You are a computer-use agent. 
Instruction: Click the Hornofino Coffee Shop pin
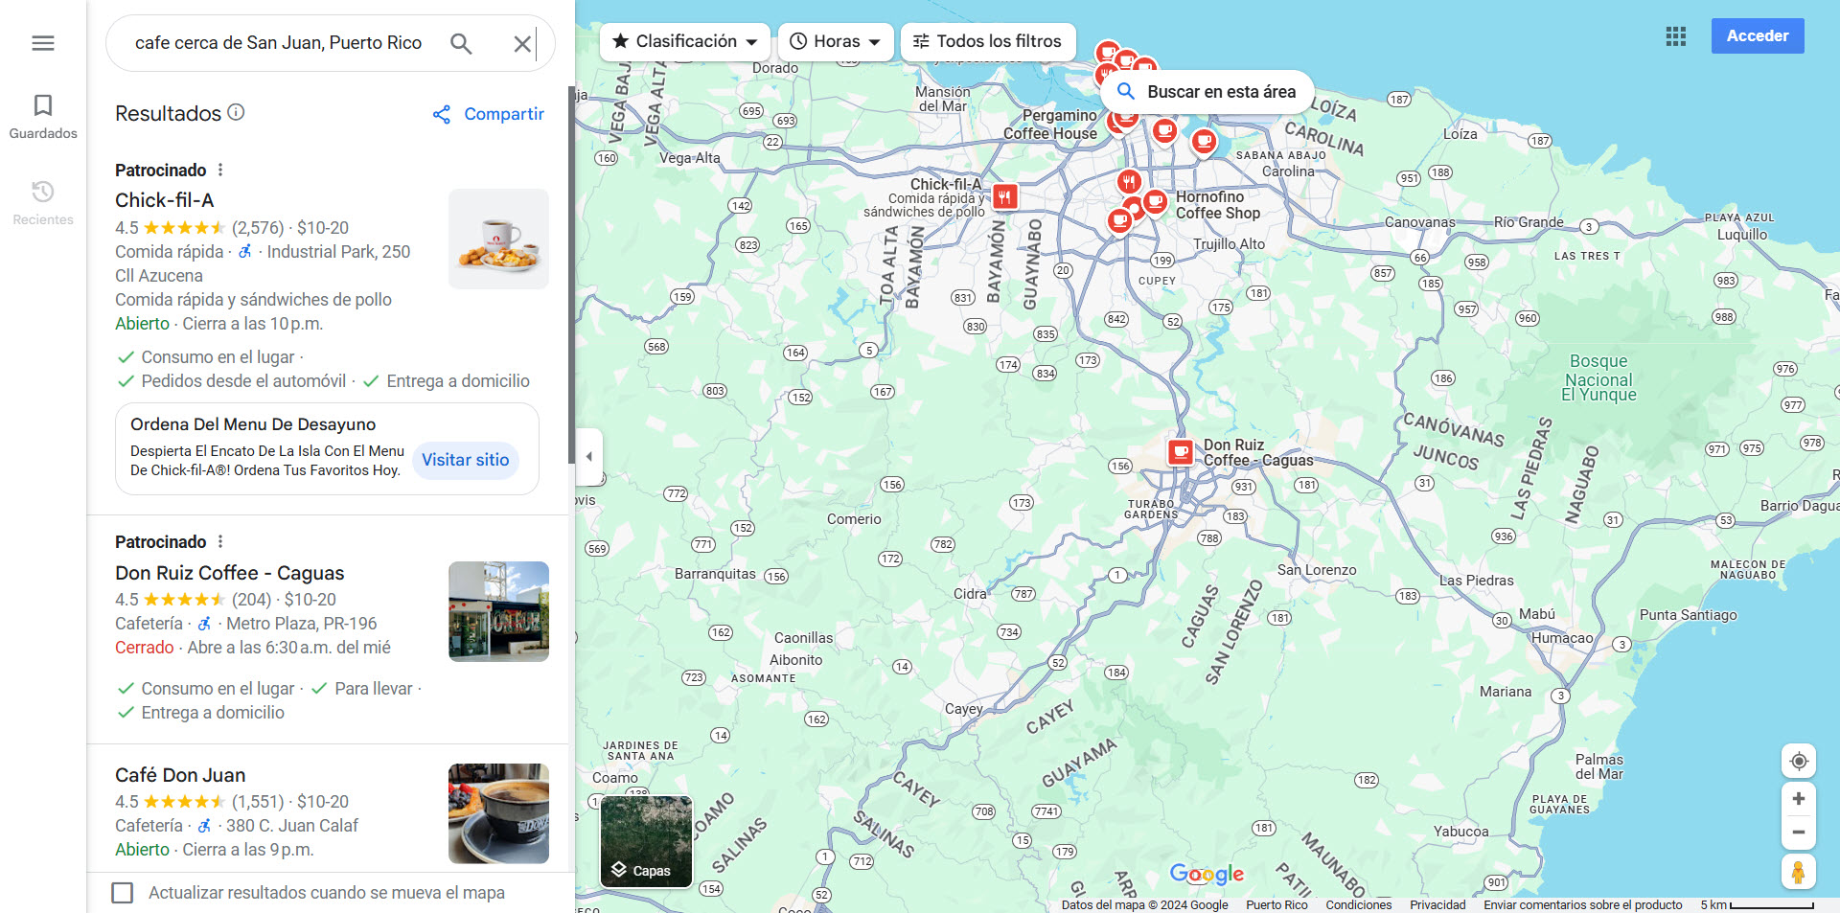(x=1156, y=202)
